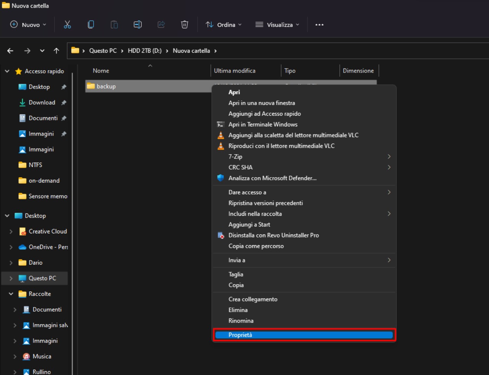The height and width of the screenshot is (375, 489).
Task: Click Nuova cartella breadcrumb
Action: tap(191, 51)
